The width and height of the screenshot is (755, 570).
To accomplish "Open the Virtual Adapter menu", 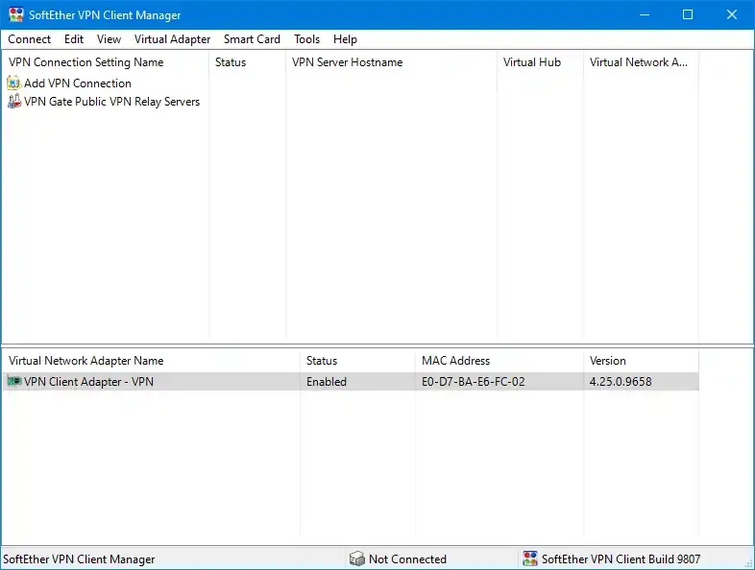I will point(172,39).
